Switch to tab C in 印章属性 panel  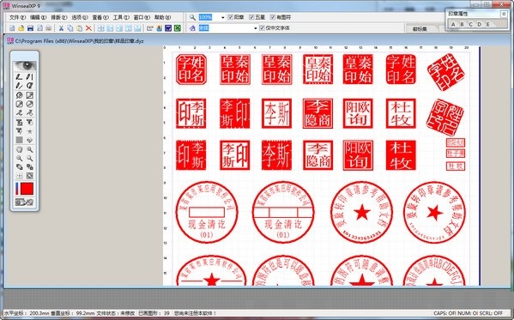(x=470, y=24)
